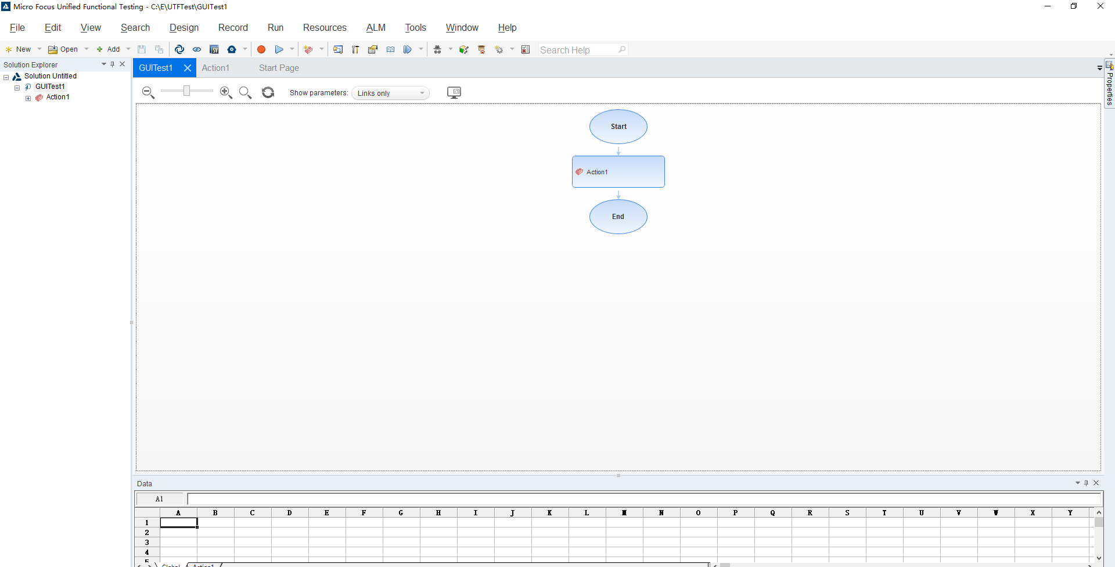Select Action1 in Solution Explorer
This screenshot has height=567, width=1115.
click(x=57, y=97)
